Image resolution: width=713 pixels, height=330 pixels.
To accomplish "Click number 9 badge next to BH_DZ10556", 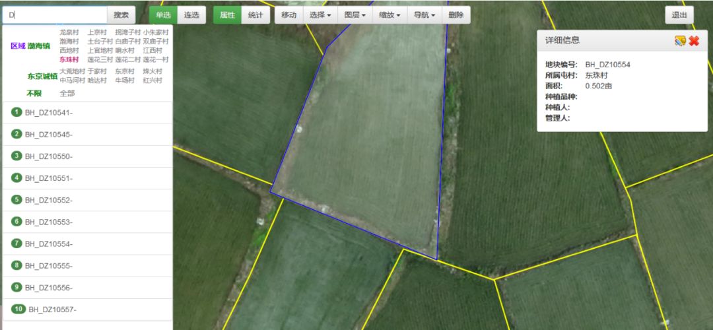I will point(17,287).
